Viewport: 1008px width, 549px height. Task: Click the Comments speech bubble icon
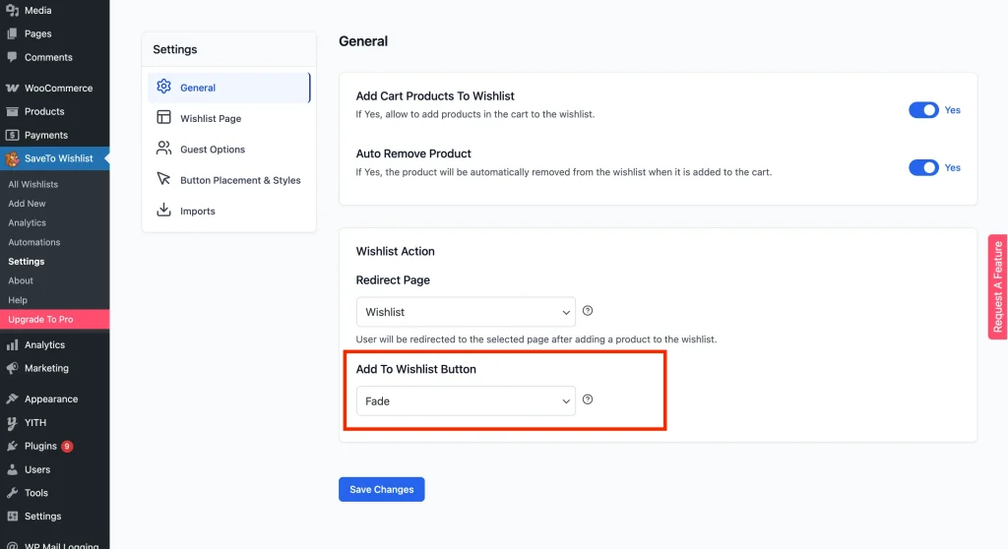12,56
